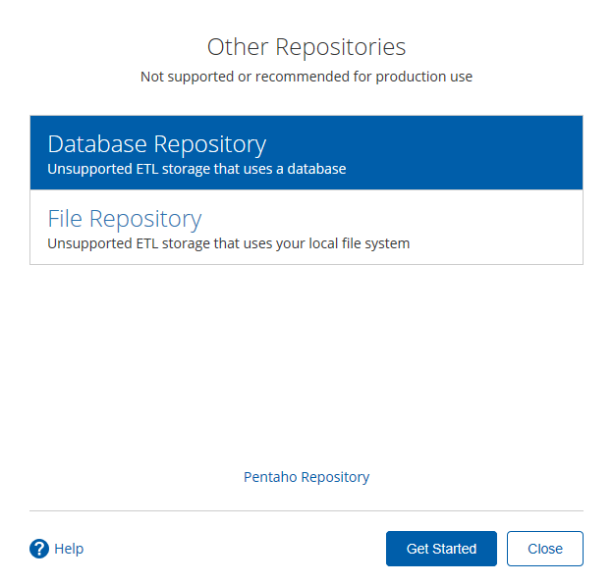The image size is (613, 584).
Task: Pick the local file system repository entry
Action: (x=306, y=228)
